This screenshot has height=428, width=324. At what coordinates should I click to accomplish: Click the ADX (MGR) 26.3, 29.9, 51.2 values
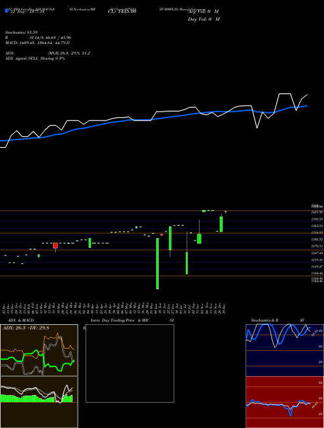(x=69, y=53)
